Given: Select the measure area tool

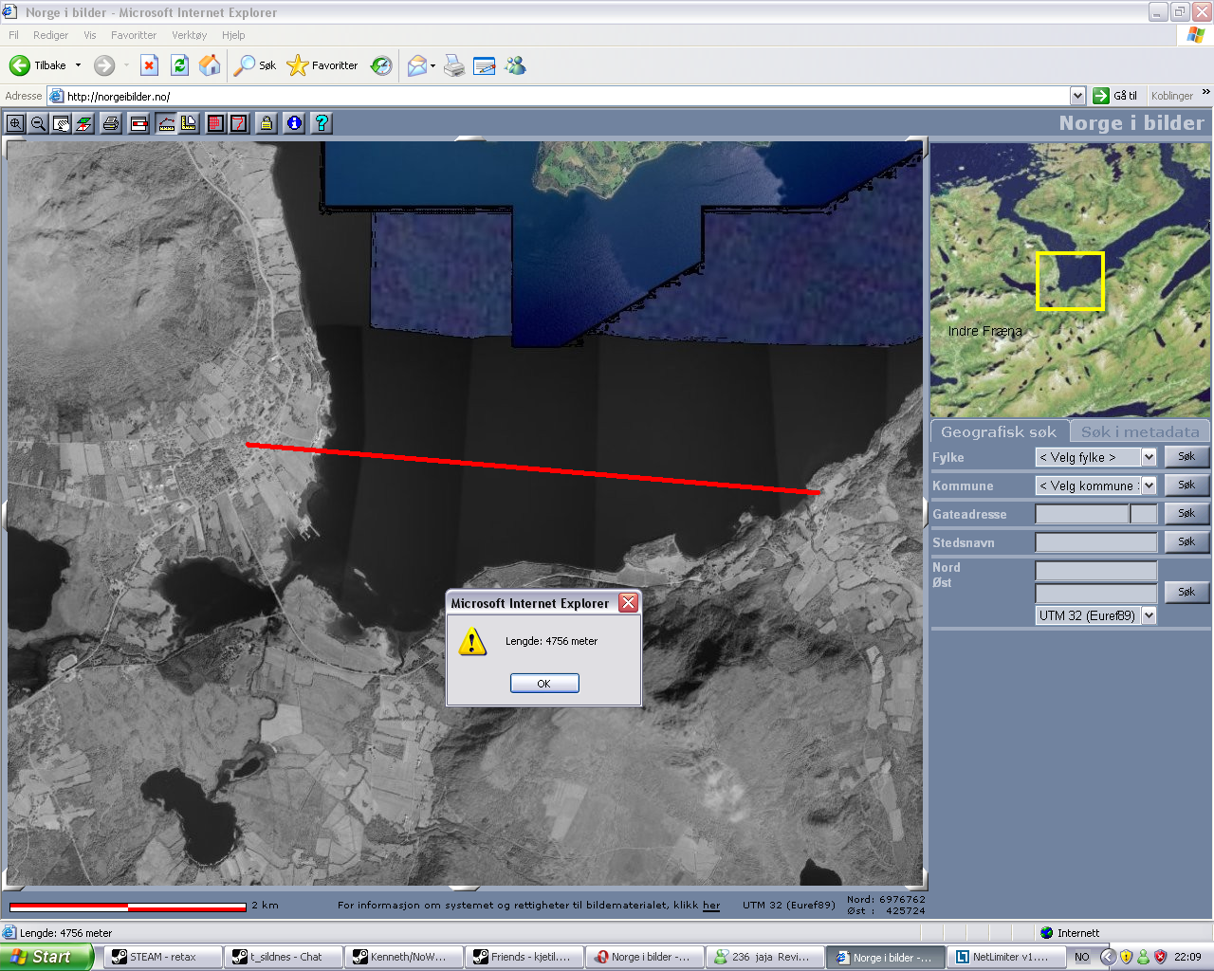Looking at the screenshot, I should (189, 123).
